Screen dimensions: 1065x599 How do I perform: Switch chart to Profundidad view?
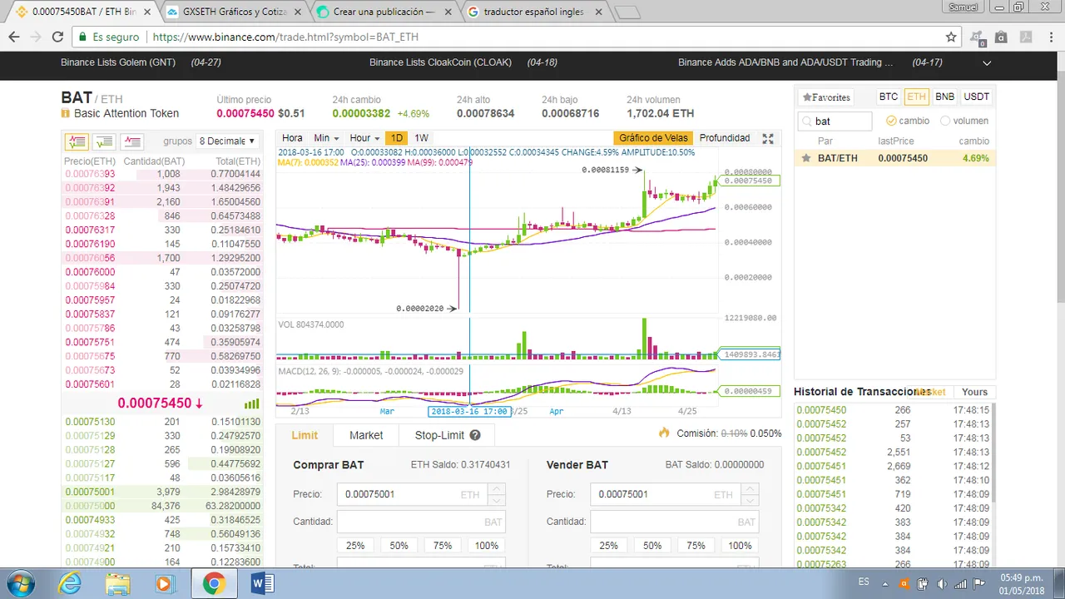725,138
